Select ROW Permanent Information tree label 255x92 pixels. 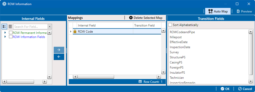tap(30, 33)
